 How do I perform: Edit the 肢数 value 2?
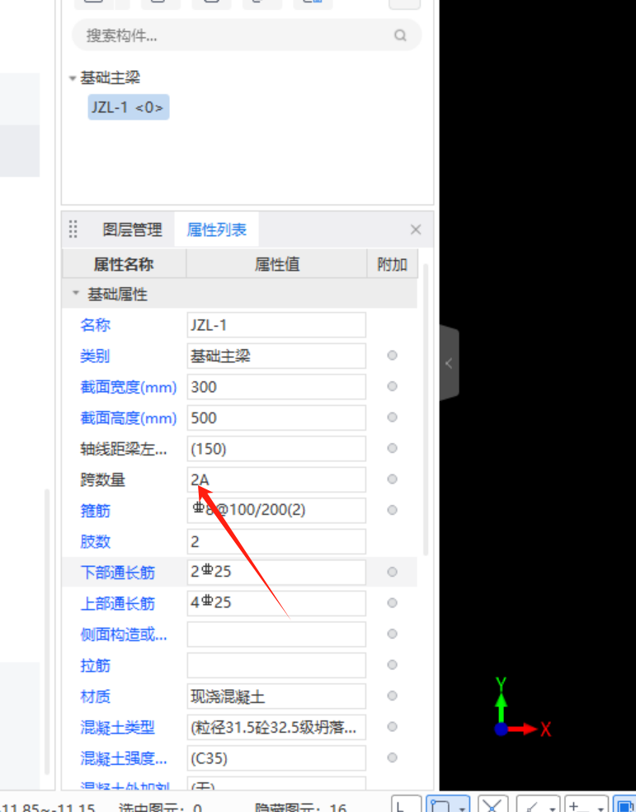coord(276,541)
